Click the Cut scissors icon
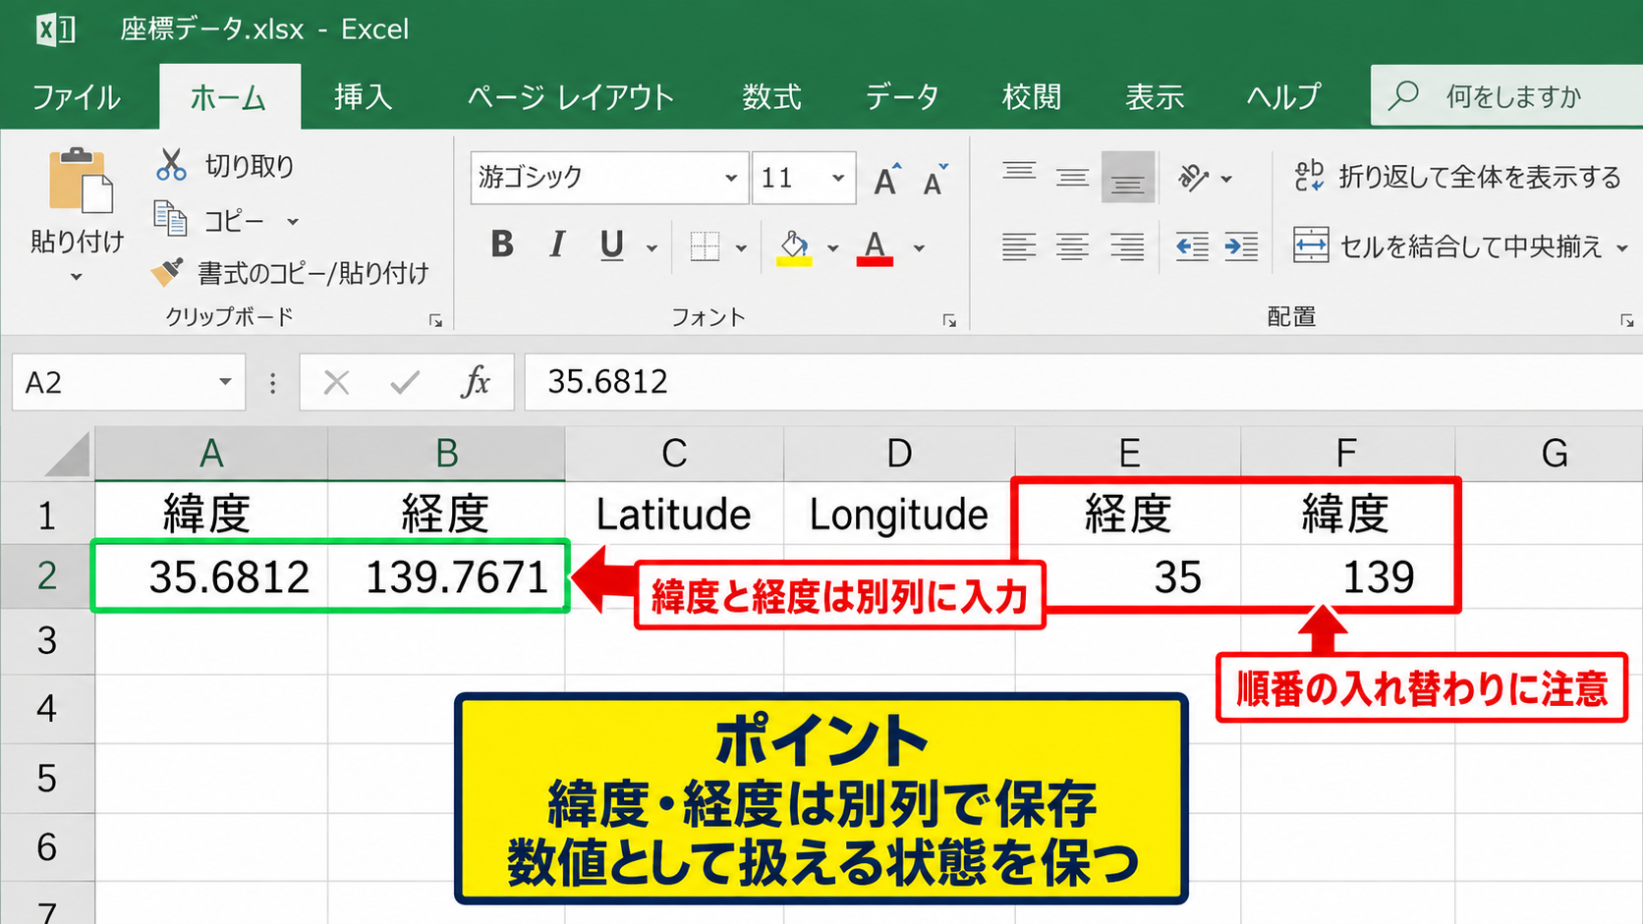The height and width of the screenshot is (924, 1643). pyautogui.click(x=171, y=165)
